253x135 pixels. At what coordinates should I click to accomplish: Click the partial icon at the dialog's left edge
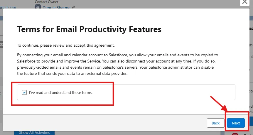pos(1,44)
